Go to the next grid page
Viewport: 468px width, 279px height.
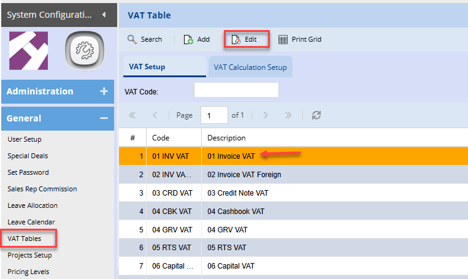click(266, 115)
